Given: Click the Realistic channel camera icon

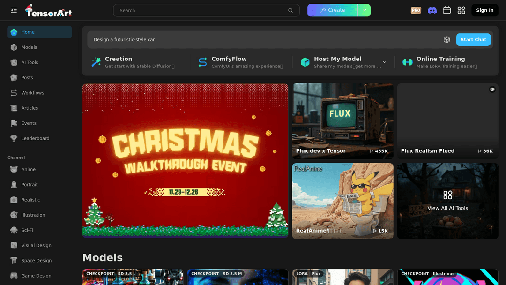Looking at the screenshot, I should click(x=14, y=200).
